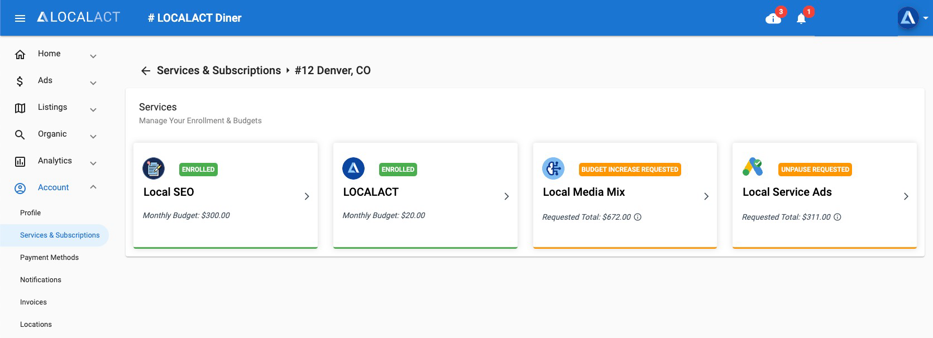This screenshot has width=933, height=338.
Task: Open Profile in the sidebar
Action: click(x=30, y=213)
